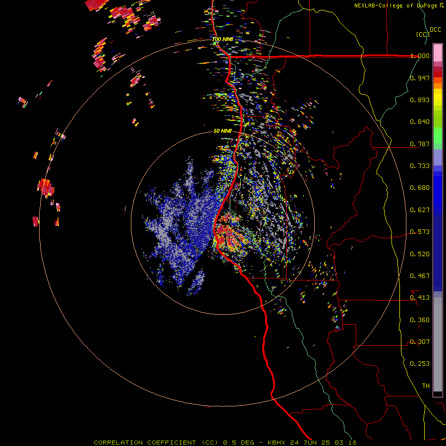Click the [CC] label near the legend
446x446 pixels.
click(423, 34)
